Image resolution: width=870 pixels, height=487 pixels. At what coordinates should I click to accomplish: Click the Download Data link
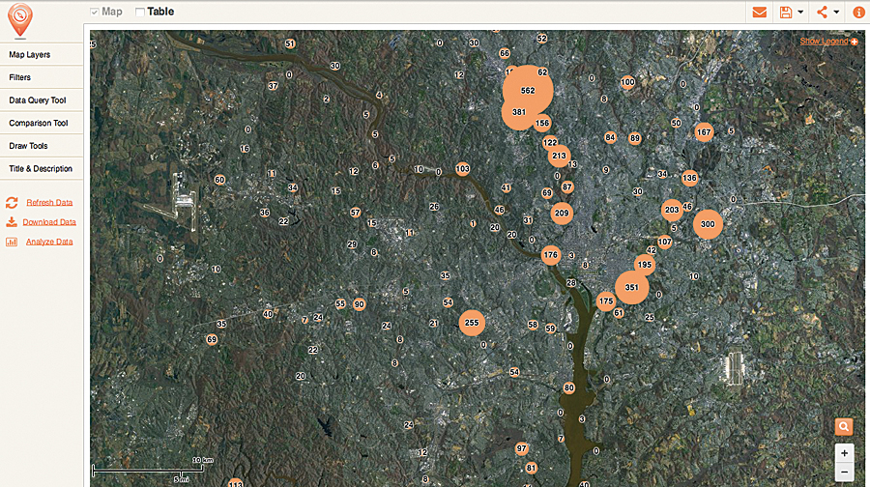(49, 222)
